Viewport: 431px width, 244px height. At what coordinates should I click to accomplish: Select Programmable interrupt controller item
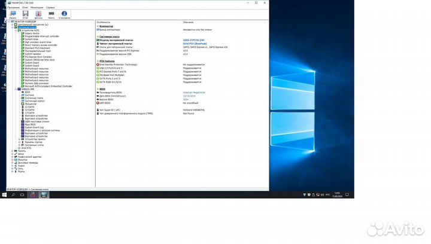pyautogui.click(x=42, y=36)
